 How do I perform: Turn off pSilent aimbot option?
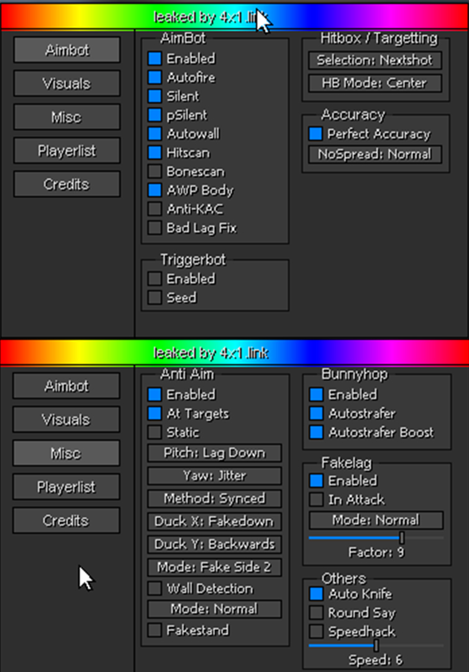point(155,115)
